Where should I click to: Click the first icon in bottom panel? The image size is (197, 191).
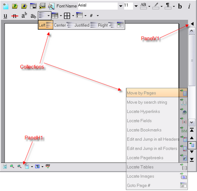pyautogui.click(x=5, y=166)
